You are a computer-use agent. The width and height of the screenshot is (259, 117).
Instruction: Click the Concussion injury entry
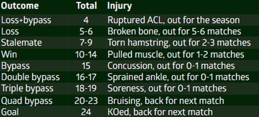coord(171,66)
